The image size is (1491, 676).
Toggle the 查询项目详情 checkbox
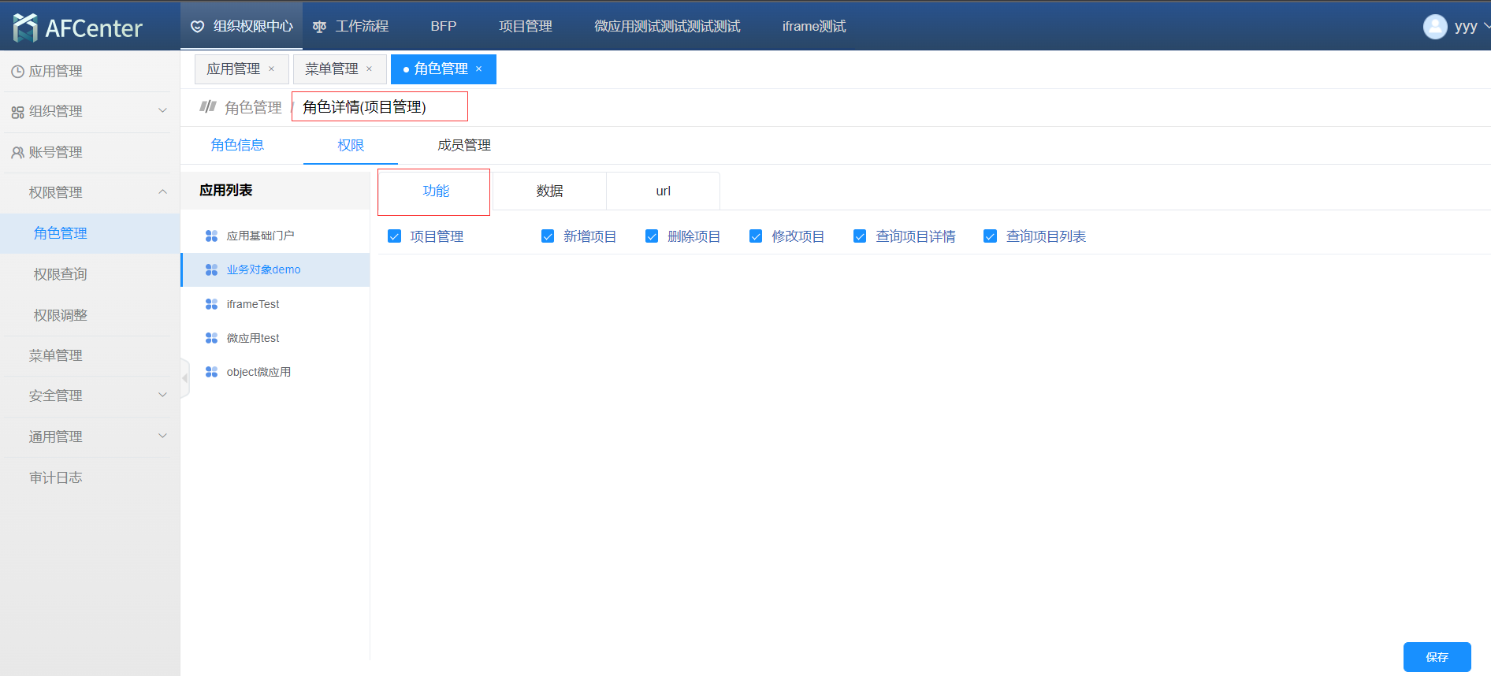(860, 236)
